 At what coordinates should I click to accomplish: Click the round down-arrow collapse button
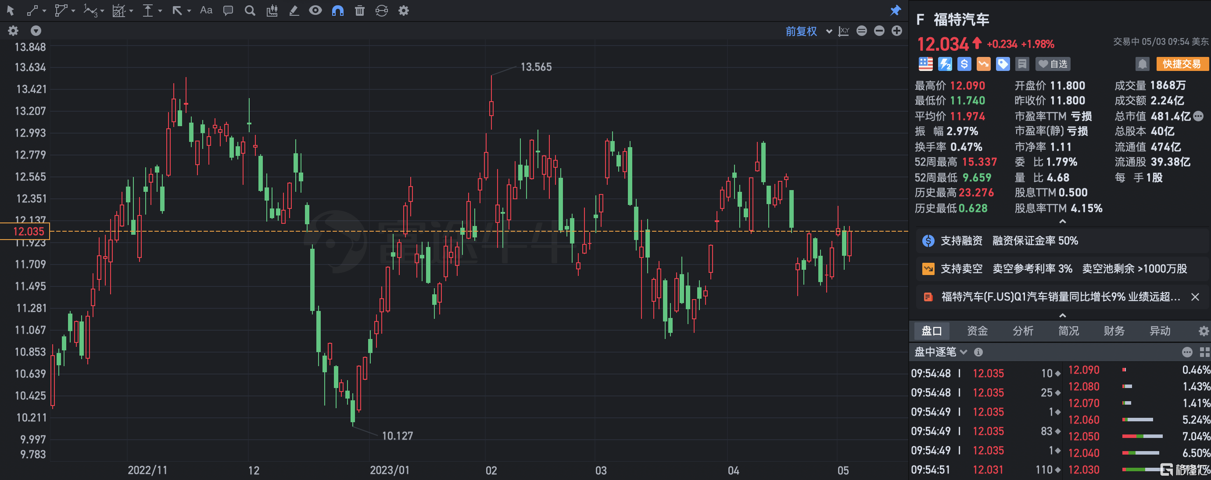tap(36, 31)
